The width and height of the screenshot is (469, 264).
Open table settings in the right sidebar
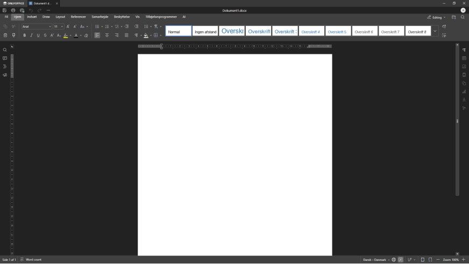(x=464, y=58)
